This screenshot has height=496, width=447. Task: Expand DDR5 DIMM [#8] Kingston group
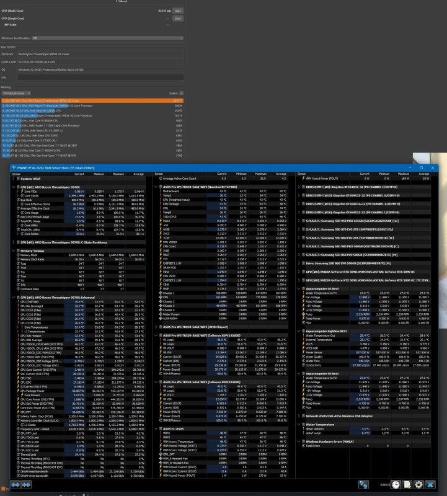(x=299, y=187)
